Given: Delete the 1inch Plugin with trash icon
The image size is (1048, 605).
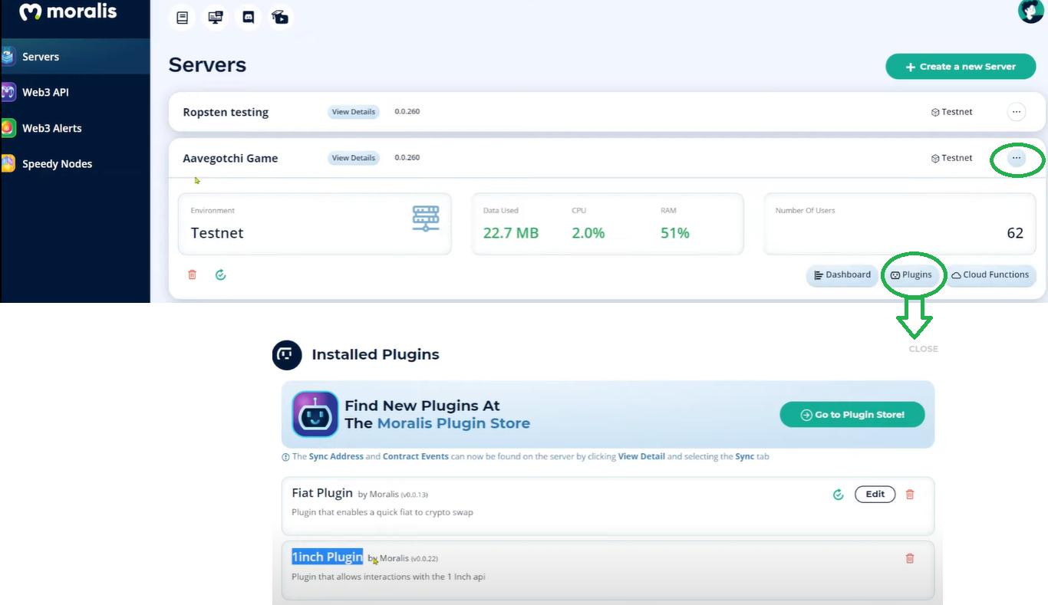Looking at the screenshot, I should click(x=910, y=558).
